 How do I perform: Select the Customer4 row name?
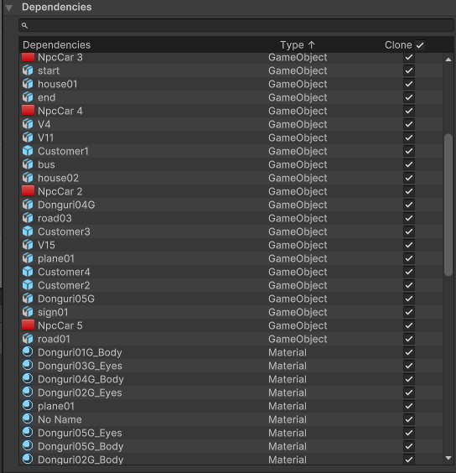[64, 272]
